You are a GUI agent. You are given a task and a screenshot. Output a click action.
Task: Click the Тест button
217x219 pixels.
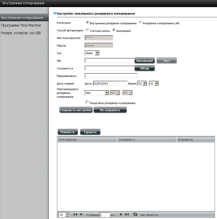pyautogui.click(x=166, y=61)
